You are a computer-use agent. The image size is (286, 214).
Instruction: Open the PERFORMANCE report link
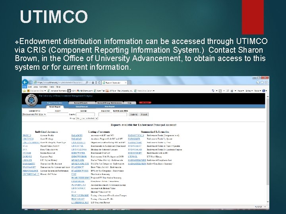point(30,171)
